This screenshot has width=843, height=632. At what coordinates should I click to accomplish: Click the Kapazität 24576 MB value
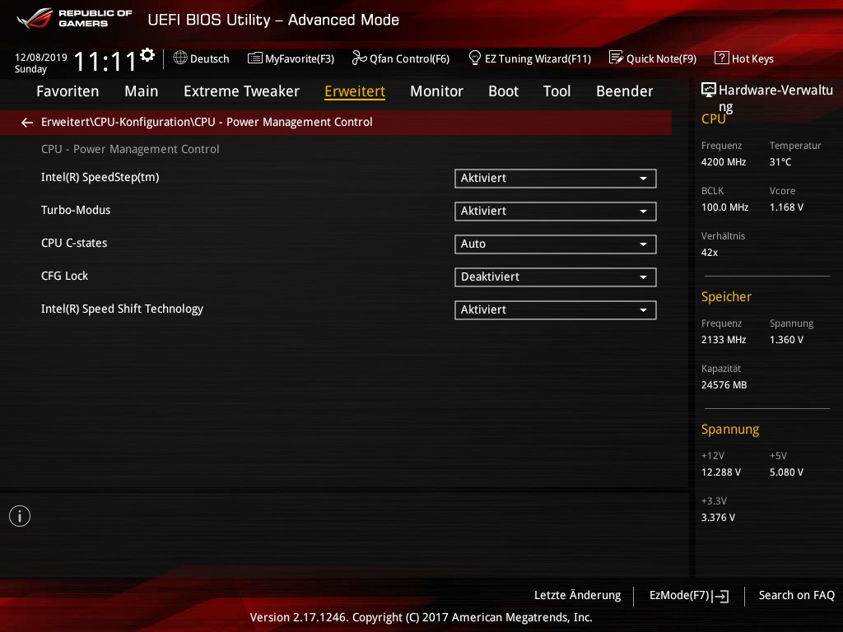coord(724,385)
